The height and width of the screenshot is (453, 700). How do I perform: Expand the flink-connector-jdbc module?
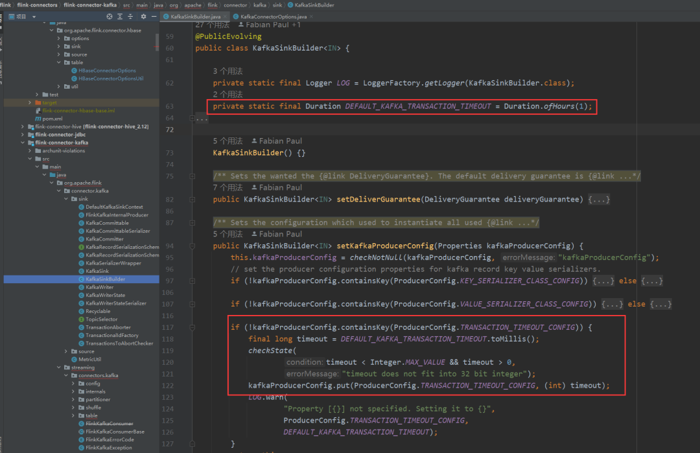[x=24, y=135]
